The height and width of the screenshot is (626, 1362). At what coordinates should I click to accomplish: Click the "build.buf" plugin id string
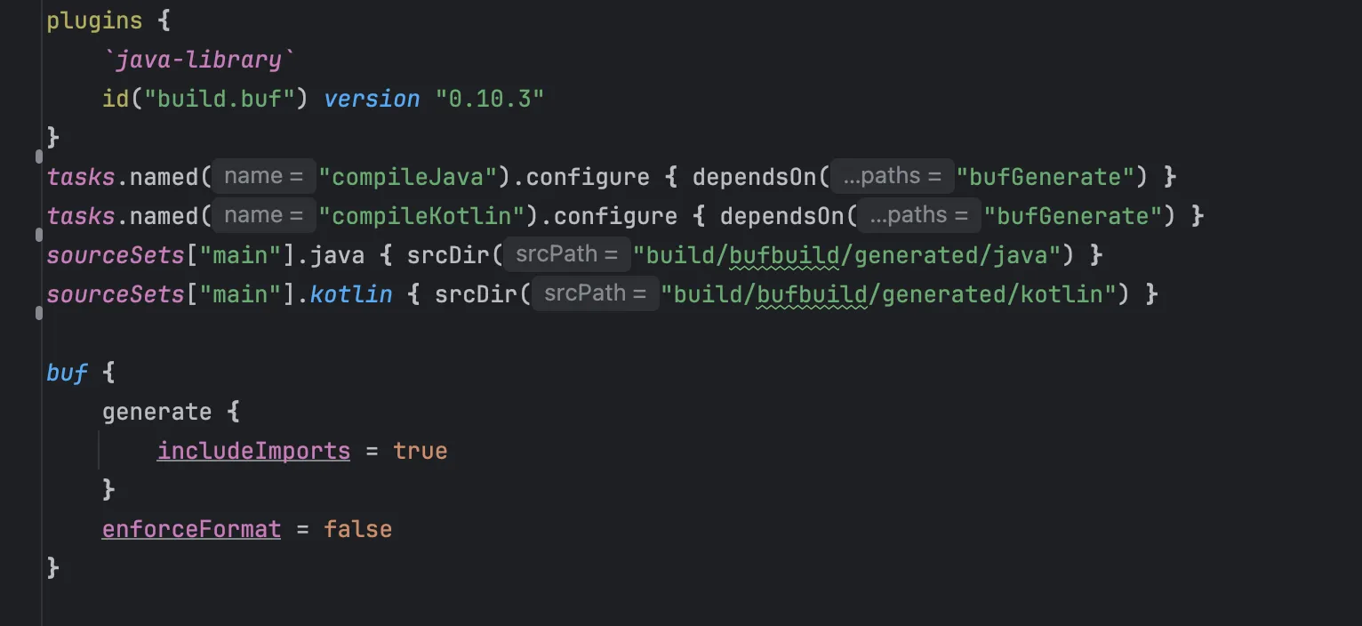coord(226,99)
